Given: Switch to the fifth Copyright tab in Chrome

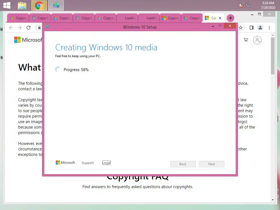Looking at the screenshot, I should point(106,18).
